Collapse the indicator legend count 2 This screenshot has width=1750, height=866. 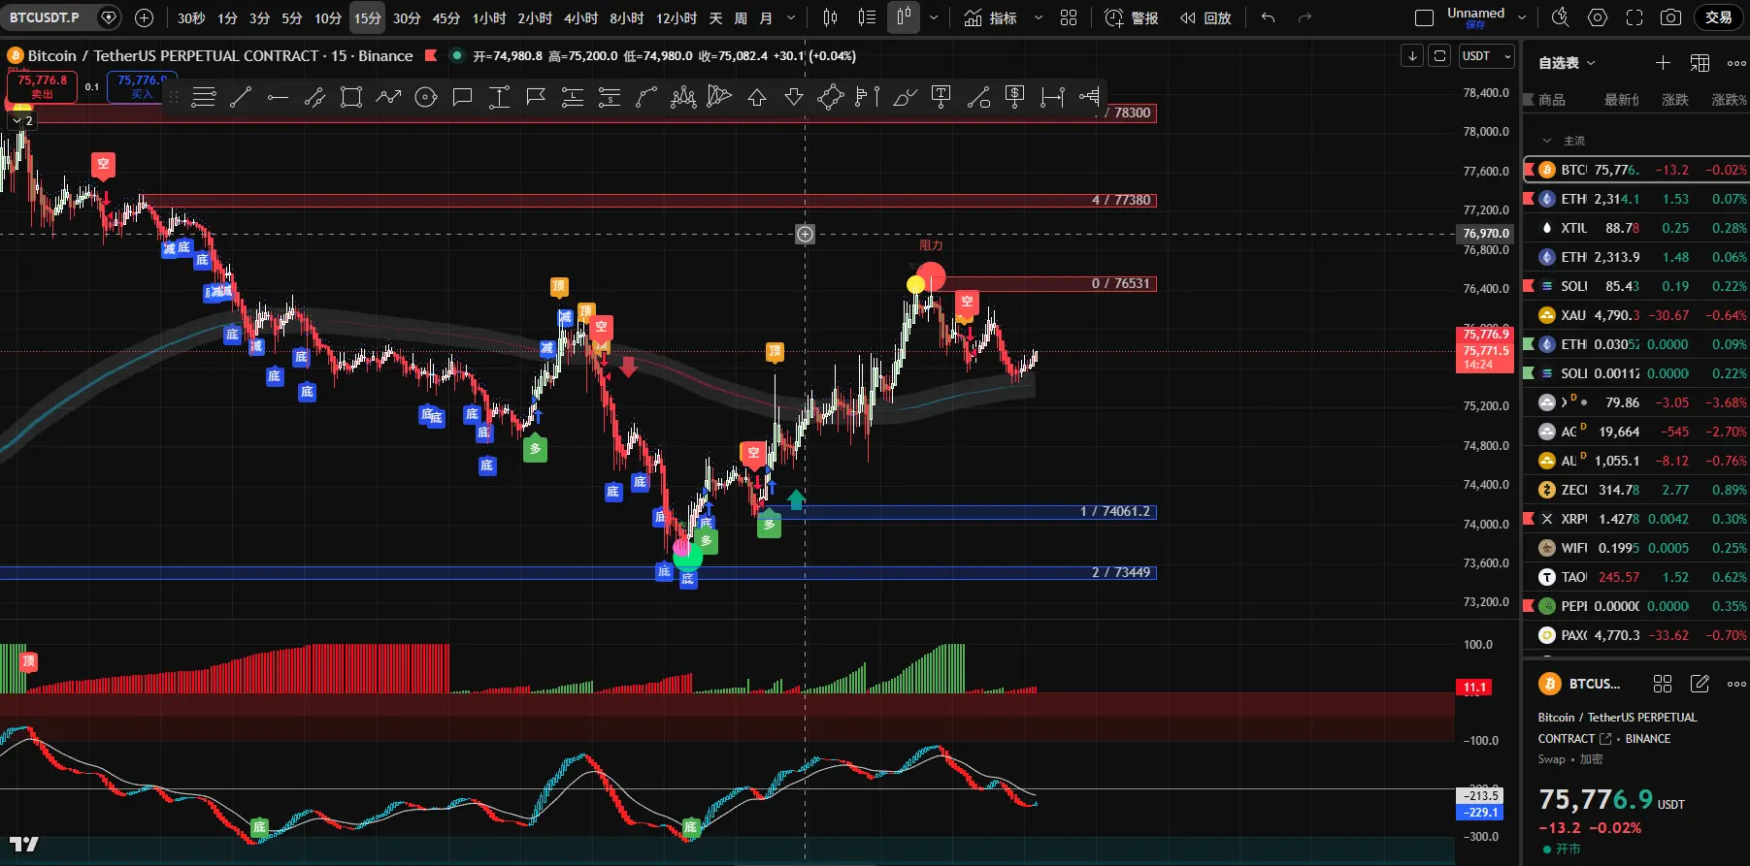(22, 121)
